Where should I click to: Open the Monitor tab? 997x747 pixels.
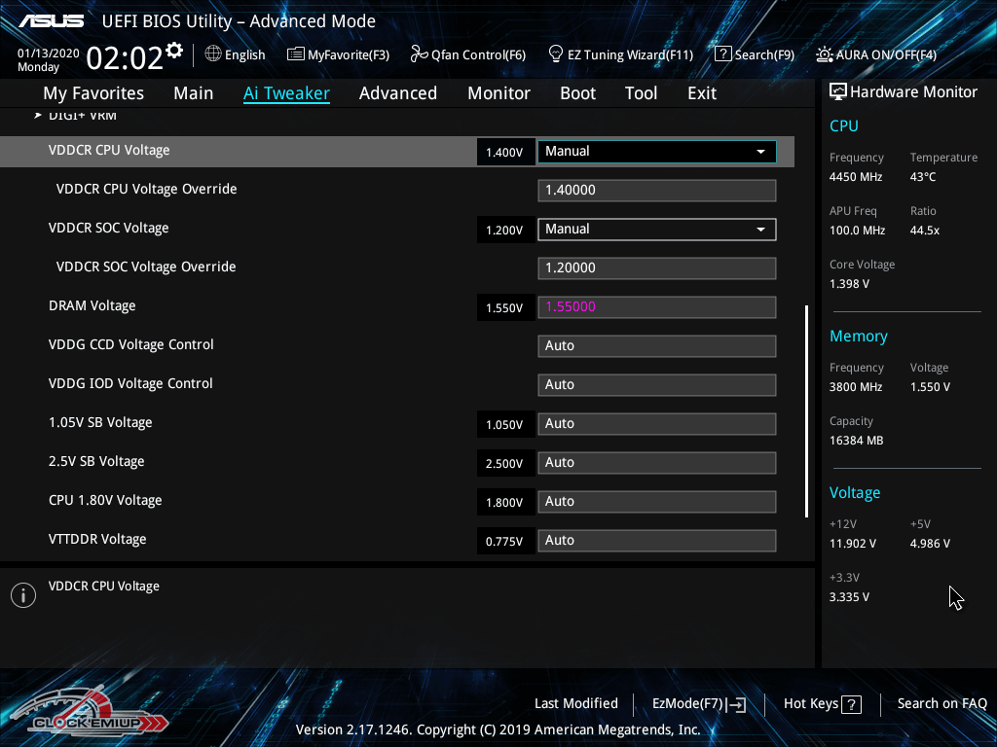click(498, 93)
